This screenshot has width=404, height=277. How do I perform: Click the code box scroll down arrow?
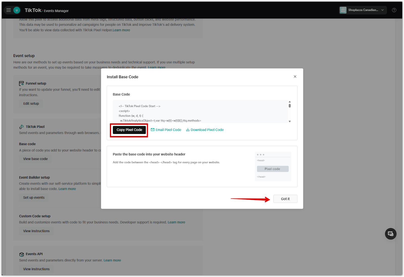click(x=290, y=121)
